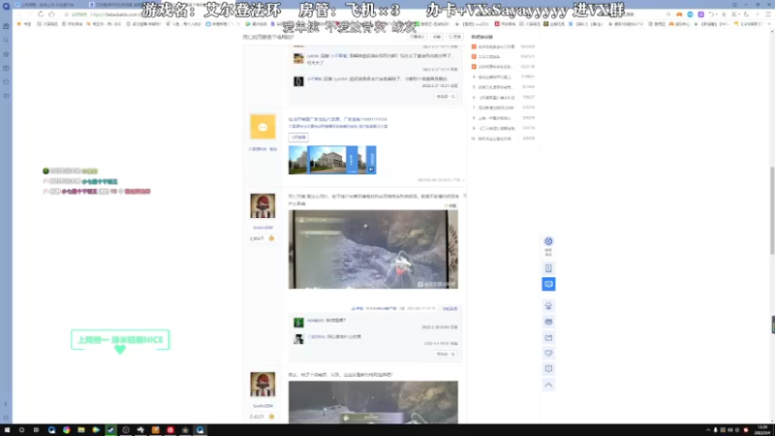Open the red icon in the taskbar
Image resolution: width=775 pixels, height=436 pixels.
(170, 430)
